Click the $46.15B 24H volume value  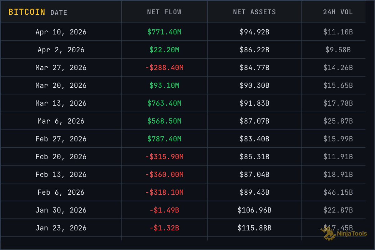click(338, 192)
